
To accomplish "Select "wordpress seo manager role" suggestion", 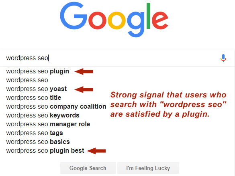I will (48, 124).
